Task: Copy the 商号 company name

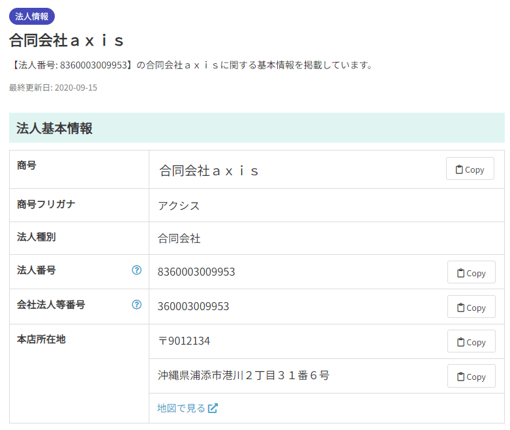Action: click(x=470, y=169)
